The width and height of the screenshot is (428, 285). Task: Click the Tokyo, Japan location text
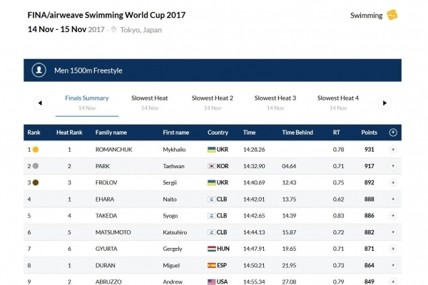141,29
